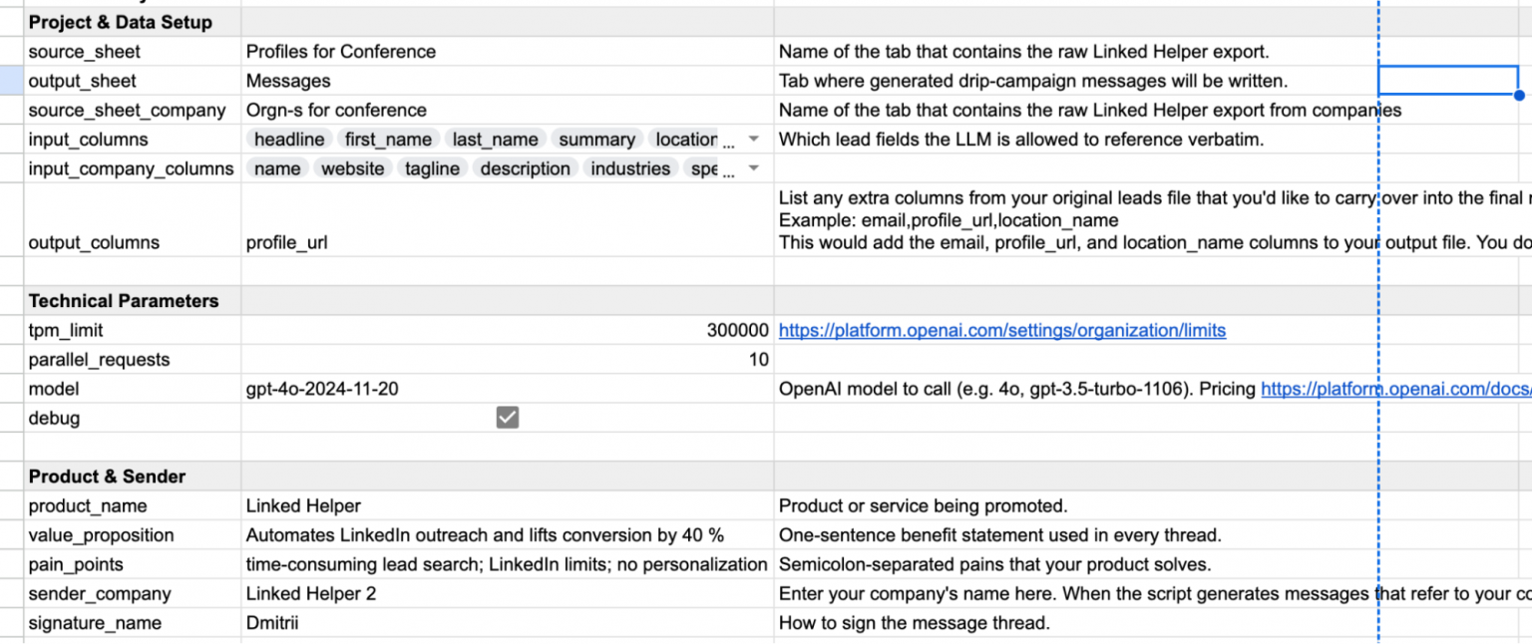Select the first_name chip

tap(389, 139)
